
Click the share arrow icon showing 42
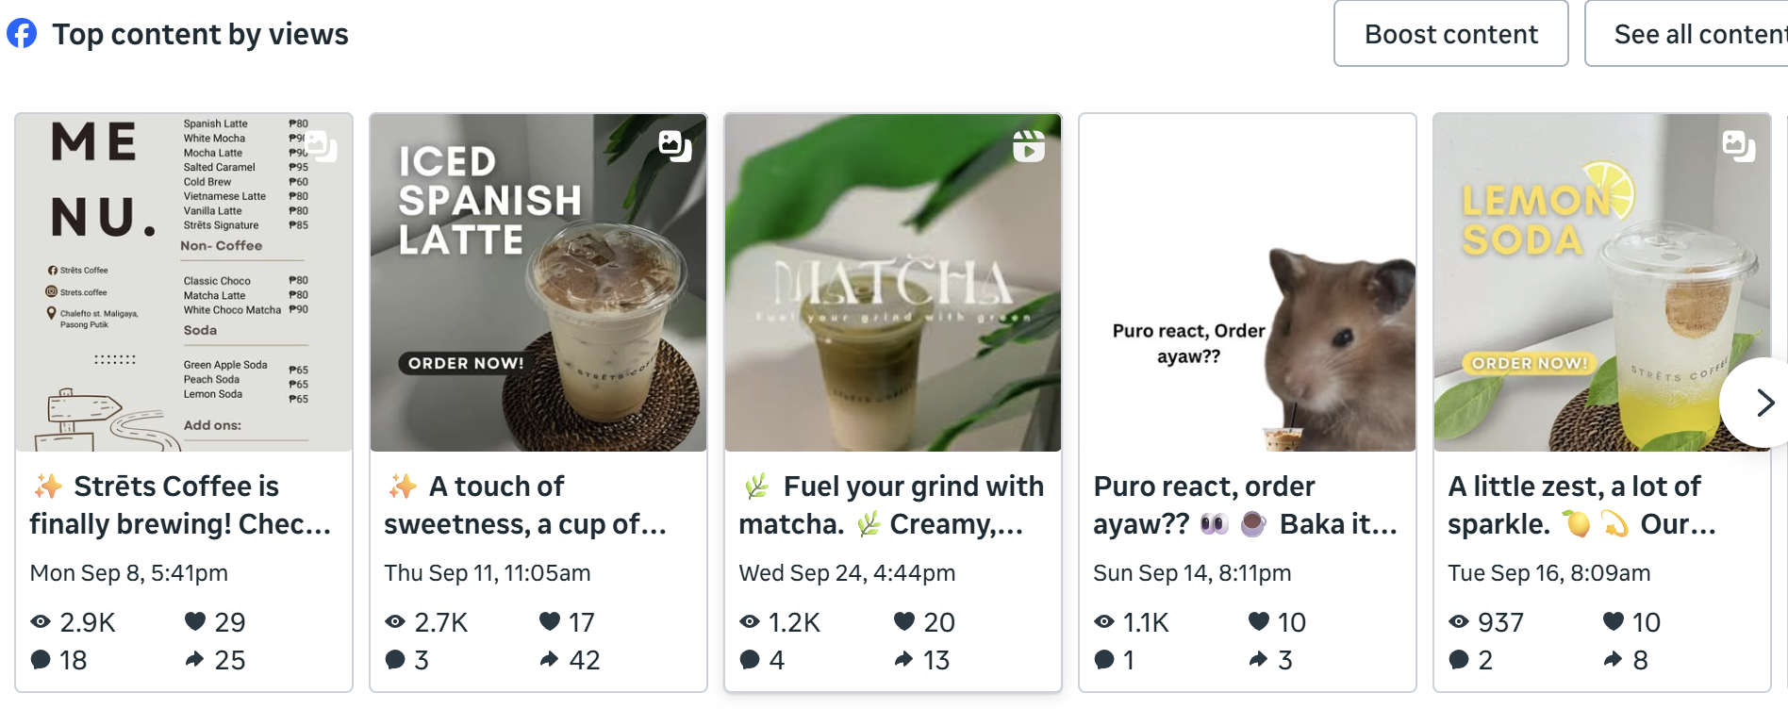click(x=549, y=659)
